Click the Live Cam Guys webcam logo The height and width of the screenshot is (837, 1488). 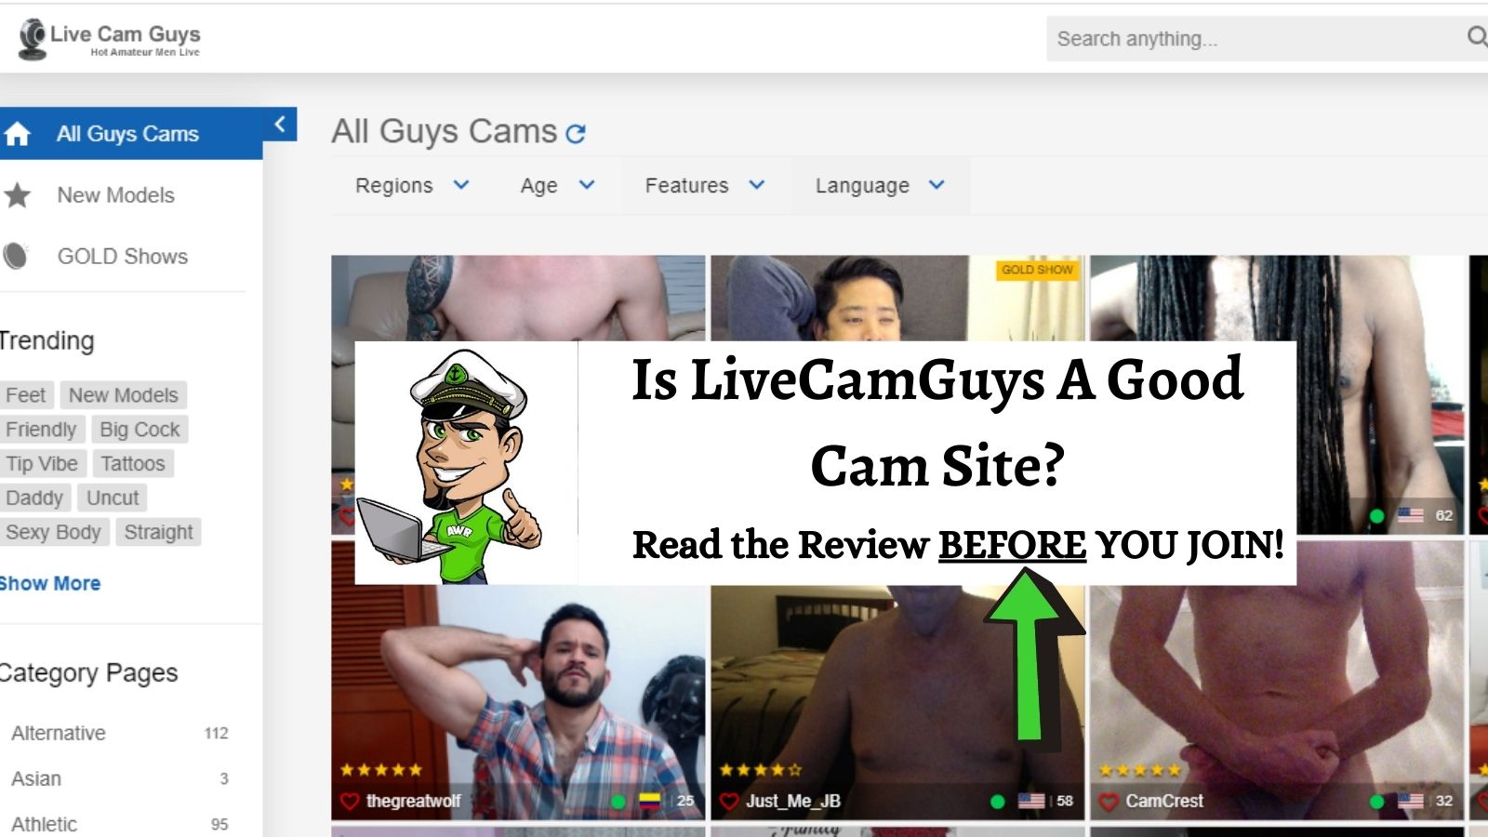[33, 39]
